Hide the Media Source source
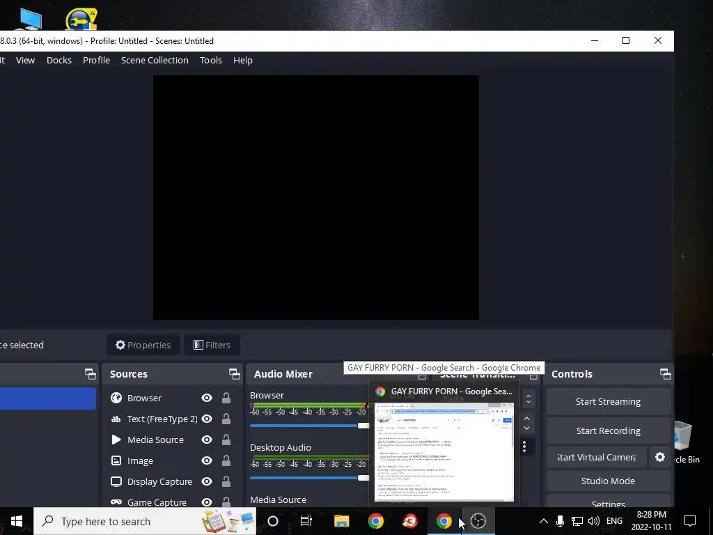This screenshot has height=535, width=713. point(207,440)
